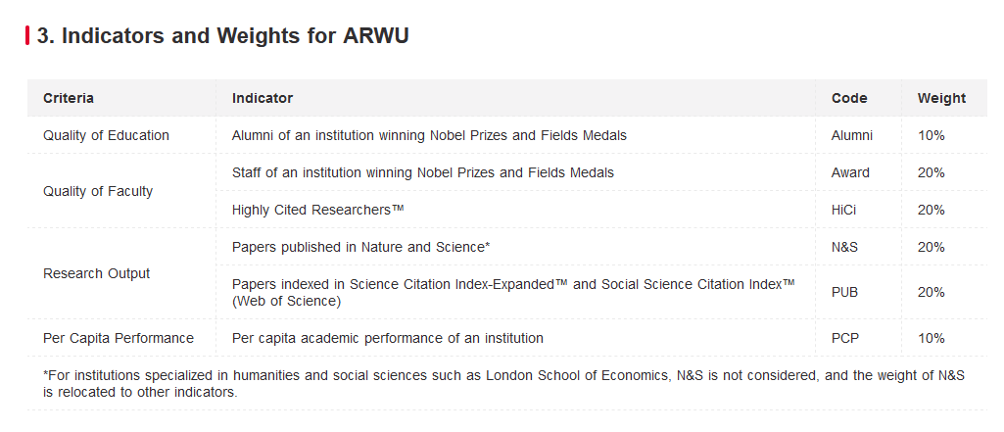Click Papers published in Nature and Science

(x=361, y=247)
